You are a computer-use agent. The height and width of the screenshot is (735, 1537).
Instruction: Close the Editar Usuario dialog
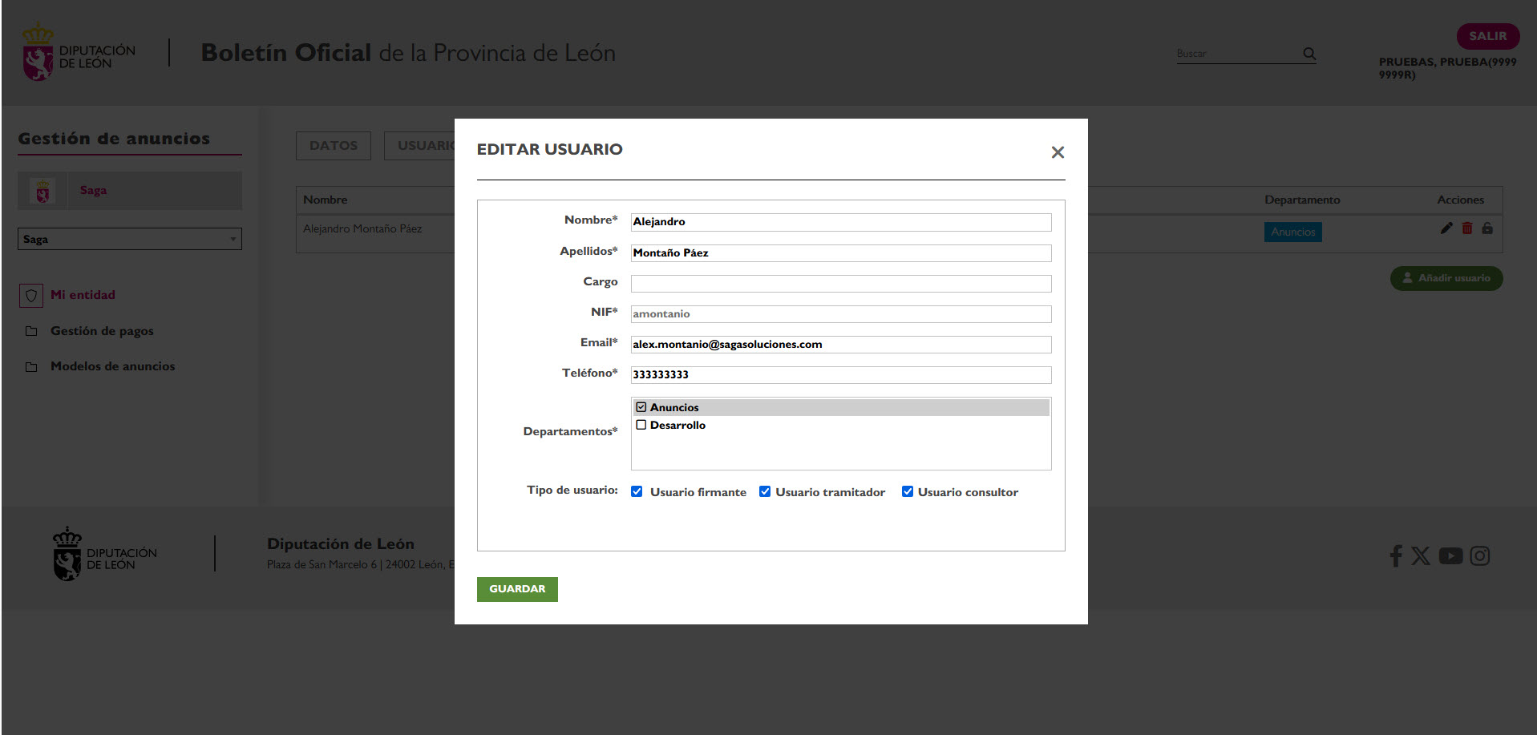coord(1058,152)
